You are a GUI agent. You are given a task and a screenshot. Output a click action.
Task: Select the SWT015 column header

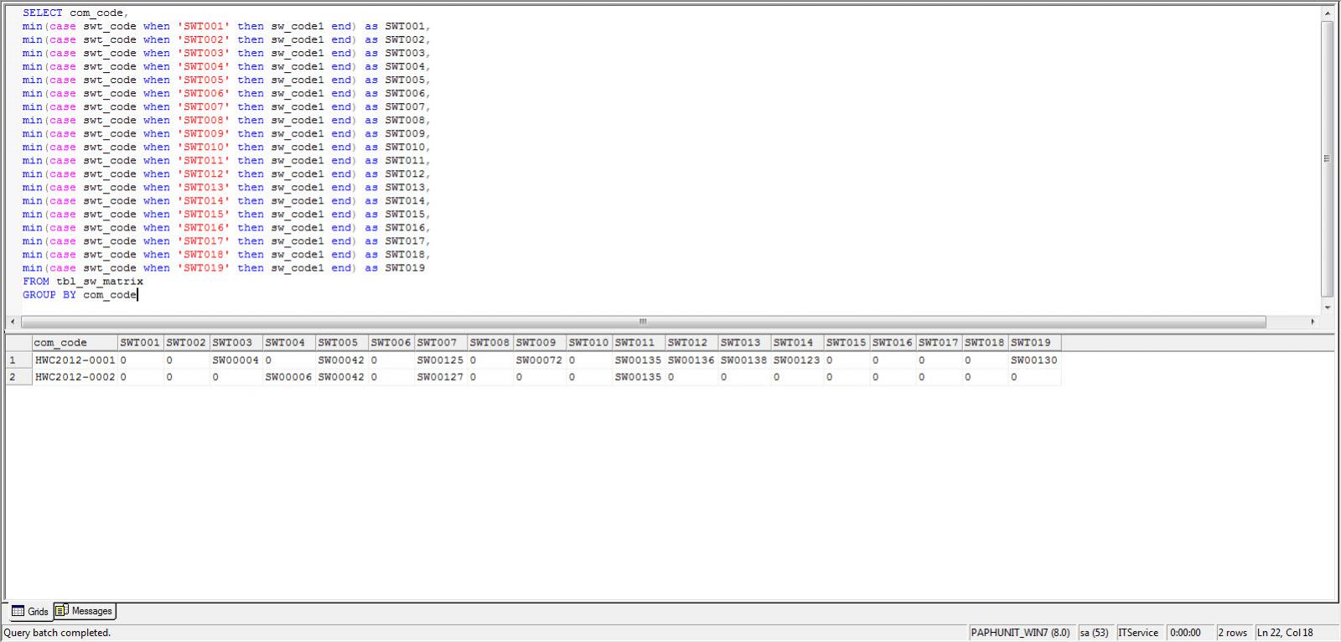point(847,343)
